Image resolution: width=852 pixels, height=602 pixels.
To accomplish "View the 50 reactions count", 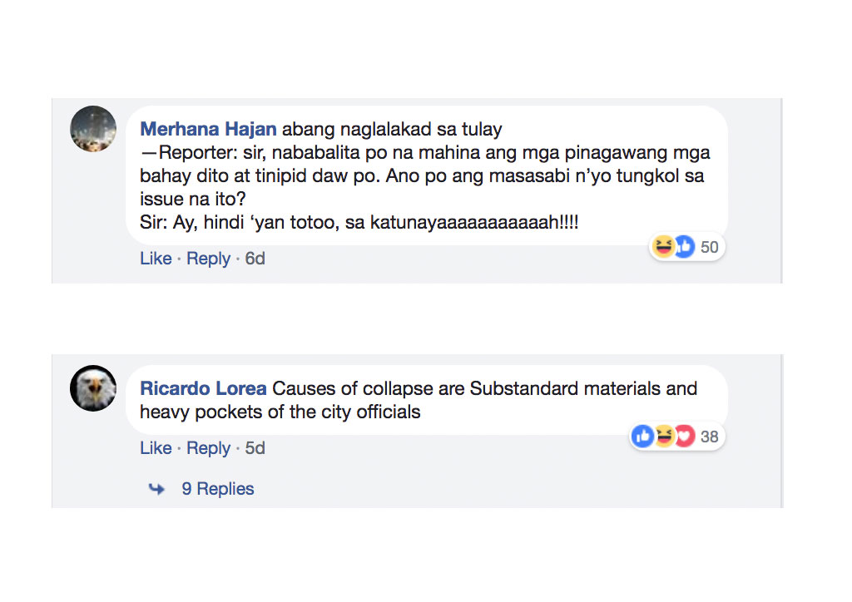I will click(x=709, y=247).
